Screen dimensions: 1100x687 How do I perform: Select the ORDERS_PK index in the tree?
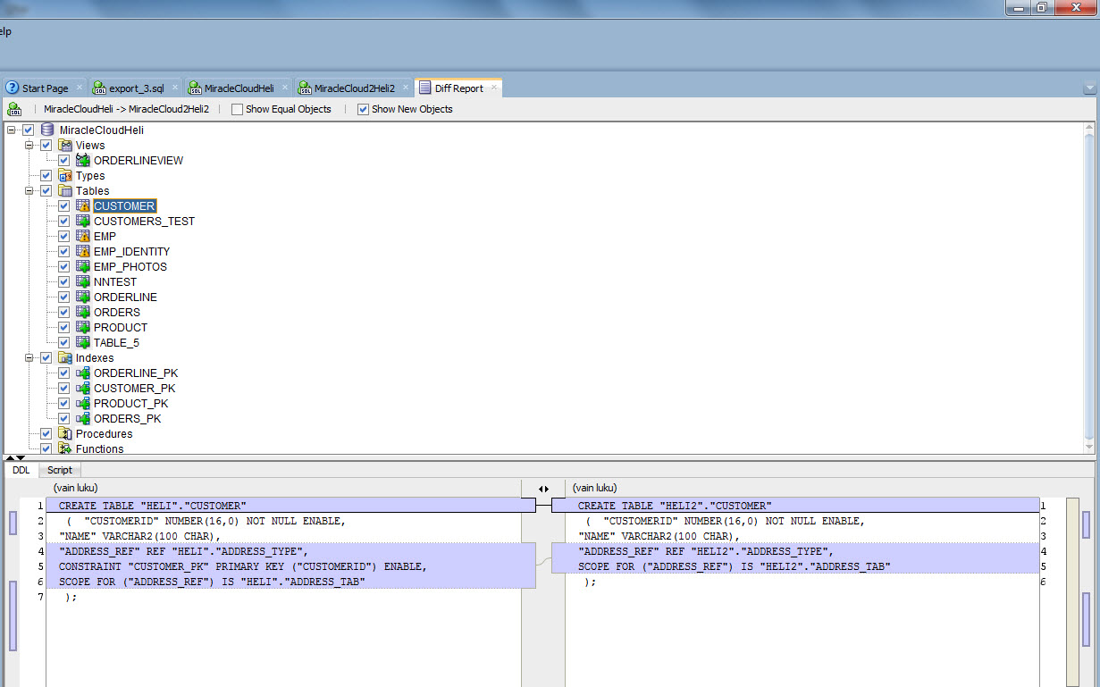128,419
